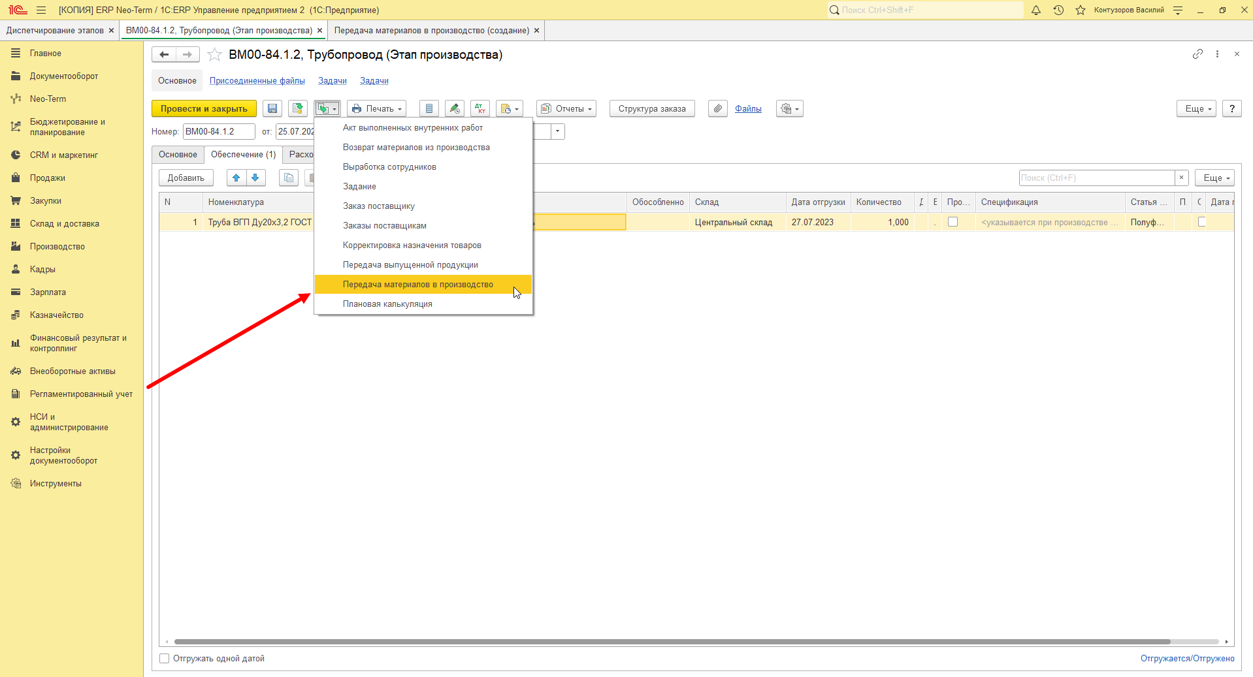Open table Еще dropdown beside search field
The height and width of the screenshot is (677, 1253).
[1215, 178]
